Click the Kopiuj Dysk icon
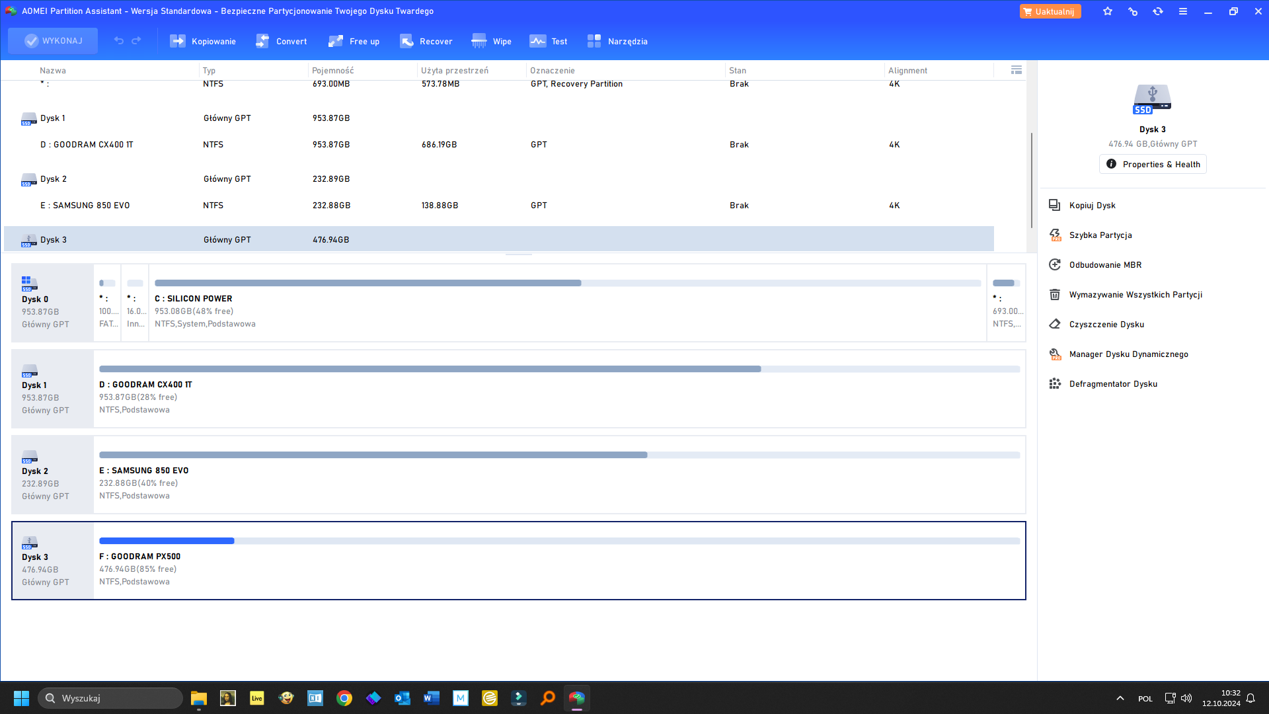 click(x=1055, y=206)
